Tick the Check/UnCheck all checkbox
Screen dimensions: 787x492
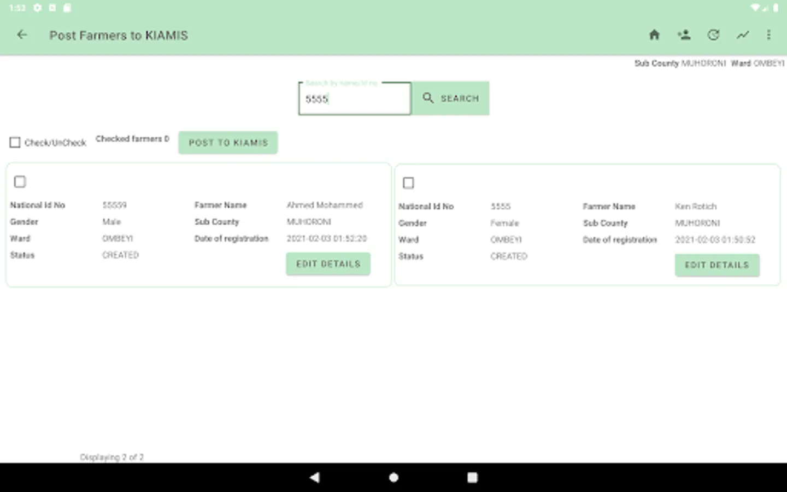coord(15,143)
